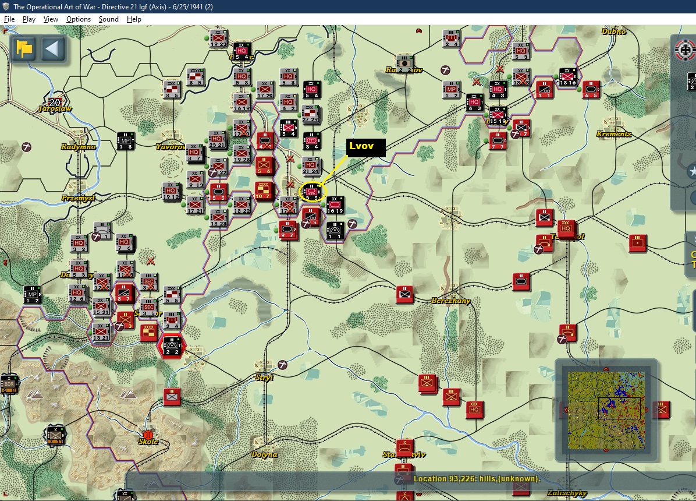This screenshot has width=696, height=501.
Task: Click the minimap's right scroll arrow
Action: click(647, 410)
